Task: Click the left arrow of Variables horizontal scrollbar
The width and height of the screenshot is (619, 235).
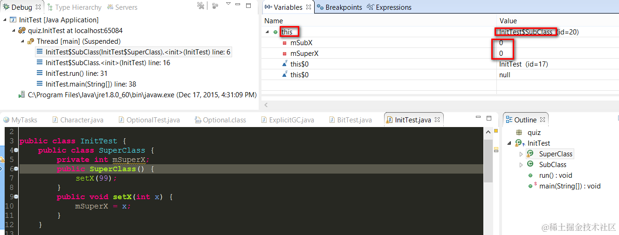Action: click(265, 105)
